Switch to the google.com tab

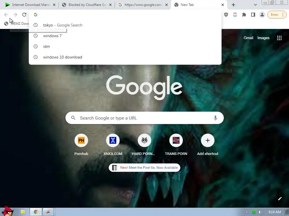click(x=143, y=5)
